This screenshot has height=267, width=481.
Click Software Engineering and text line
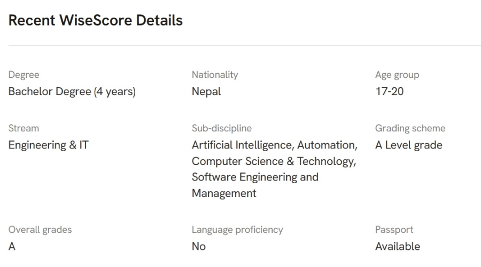[254, 177]
